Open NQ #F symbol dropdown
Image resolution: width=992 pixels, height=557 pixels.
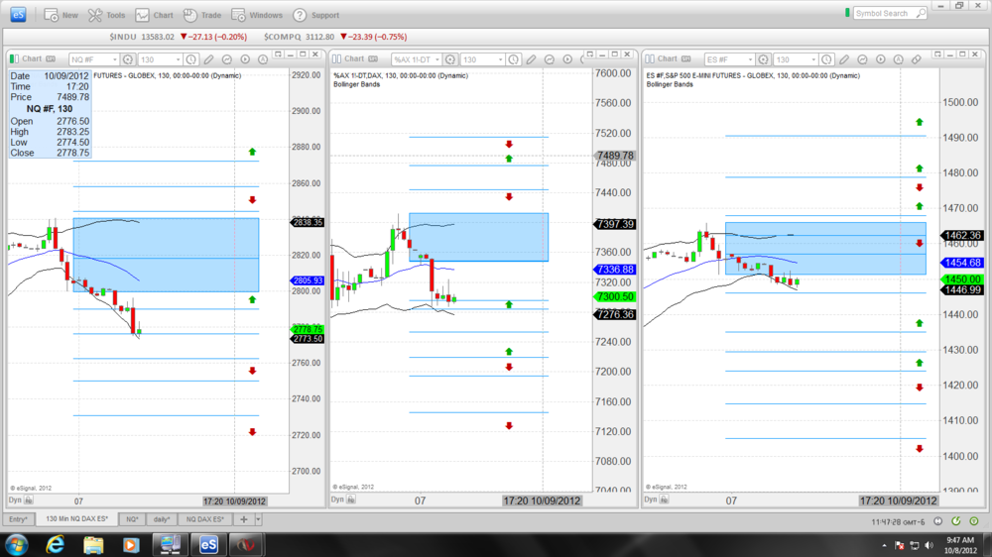click(x=93, y=59)
